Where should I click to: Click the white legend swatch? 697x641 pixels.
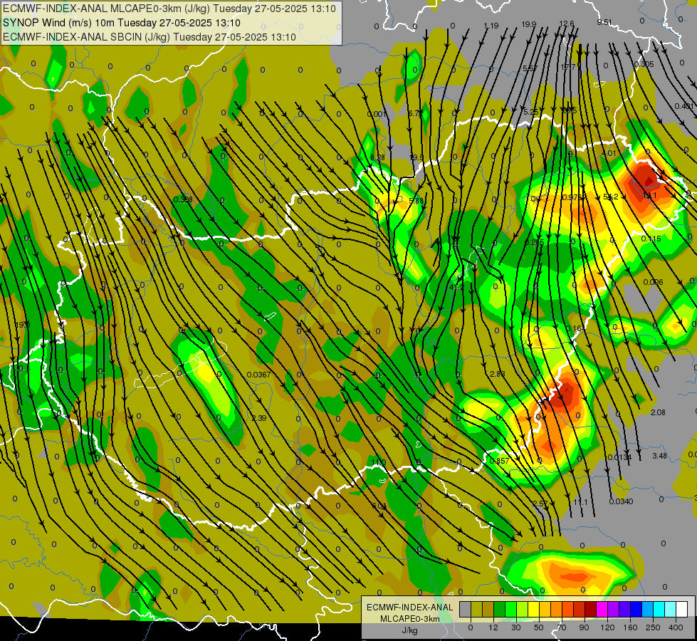tap(682, 609)
